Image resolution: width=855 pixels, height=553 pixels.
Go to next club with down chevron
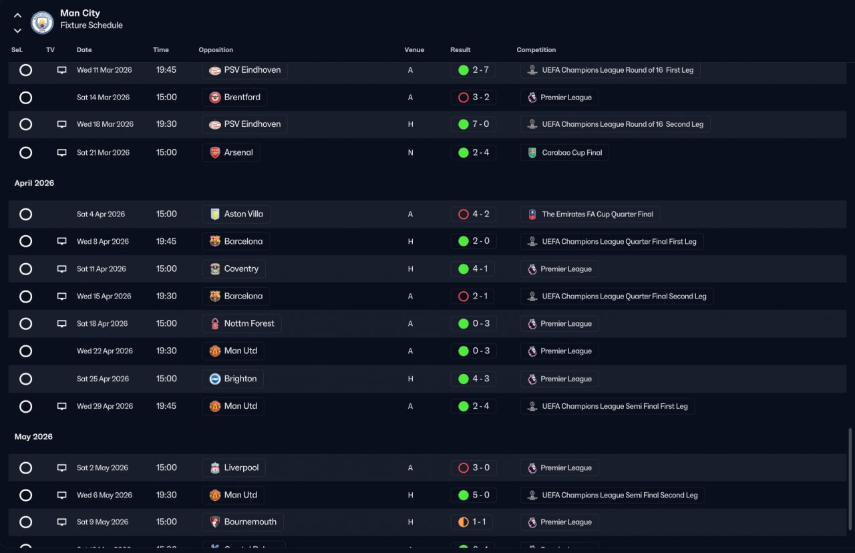pyautogui.click(x=17, y=30)
